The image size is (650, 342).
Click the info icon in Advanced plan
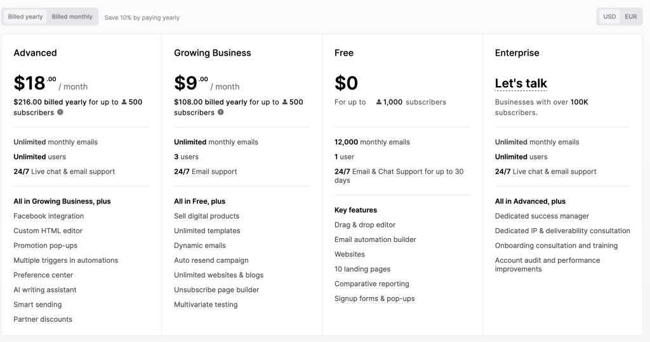[60, 112]
